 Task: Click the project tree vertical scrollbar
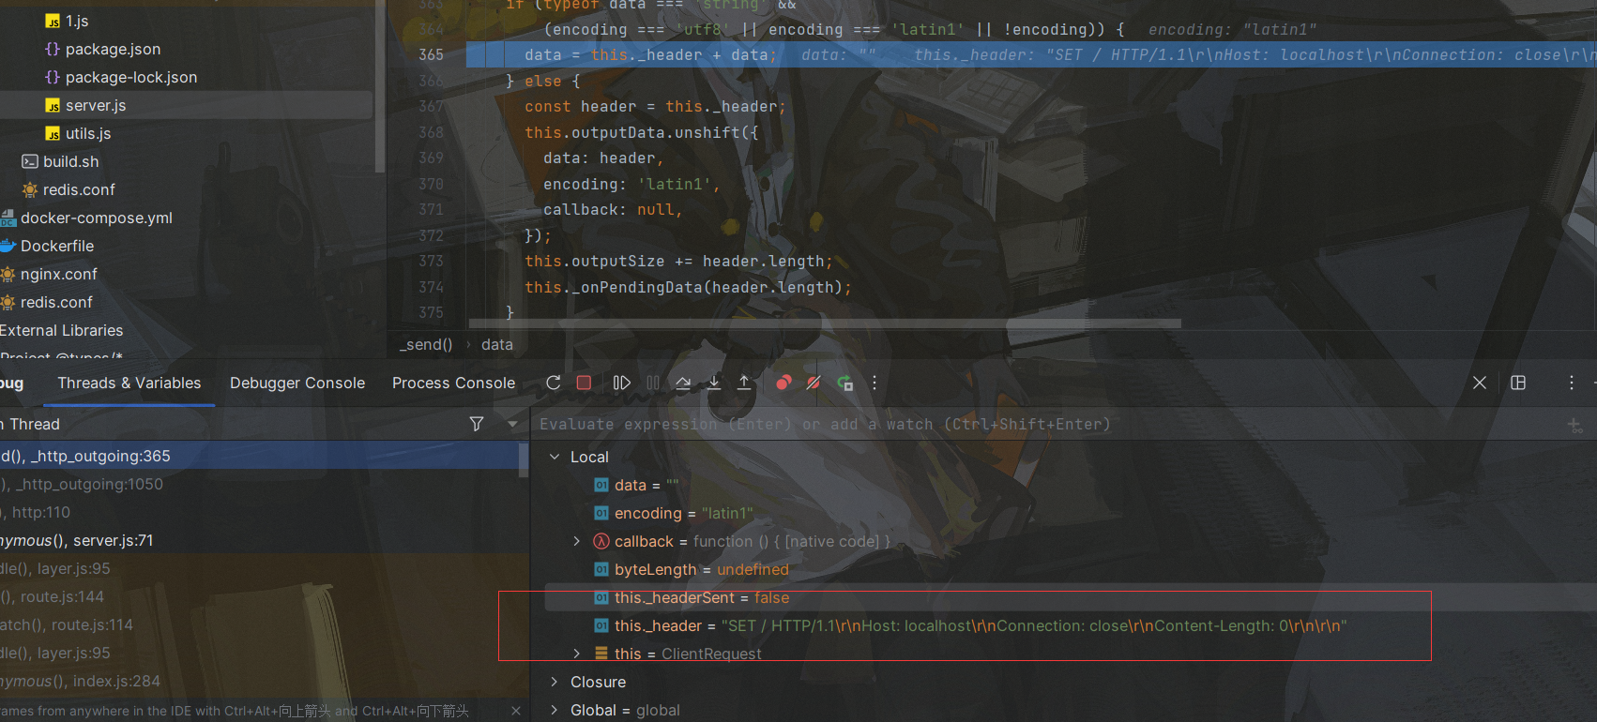coord(379,86)
